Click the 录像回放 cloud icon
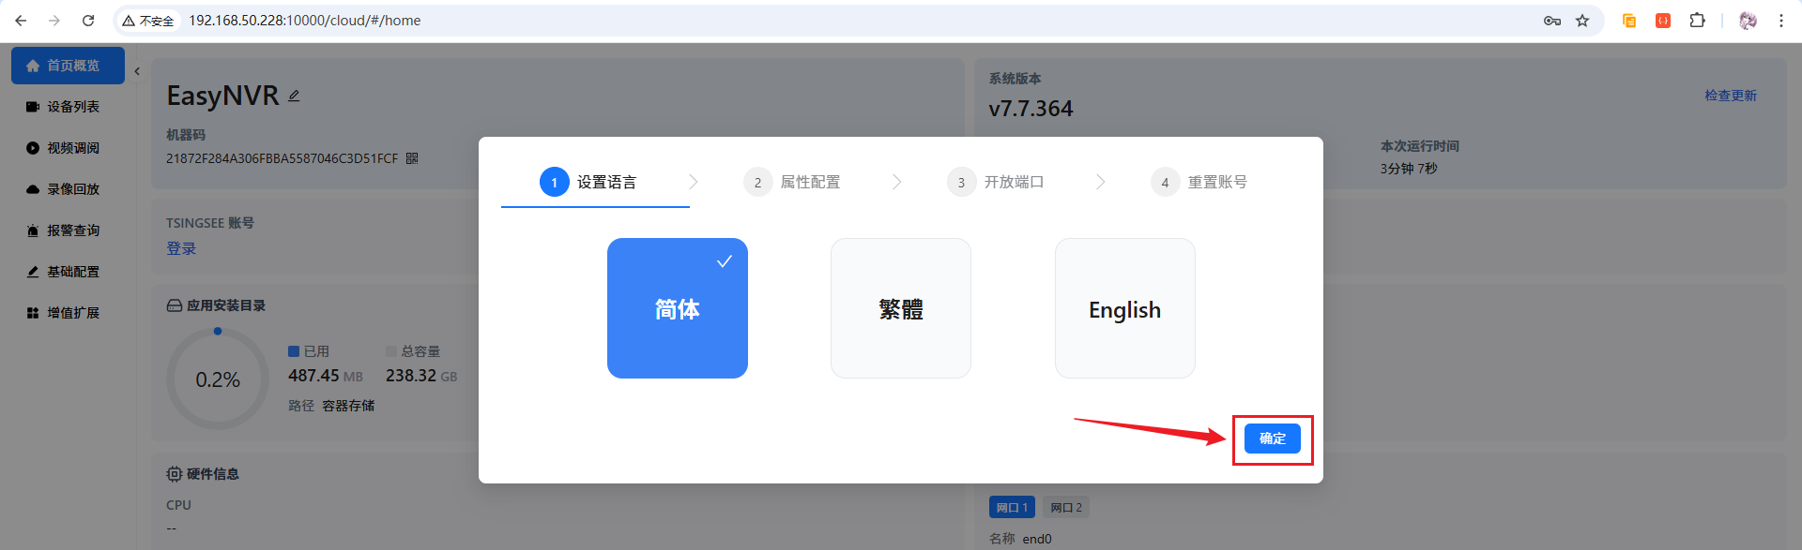Screen dimensions: 1802x550 [x=33, y=189]
